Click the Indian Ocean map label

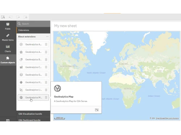[x=154, y=96]
